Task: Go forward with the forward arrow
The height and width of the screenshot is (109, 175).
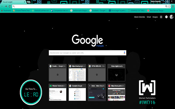Action: coord(6,7)
